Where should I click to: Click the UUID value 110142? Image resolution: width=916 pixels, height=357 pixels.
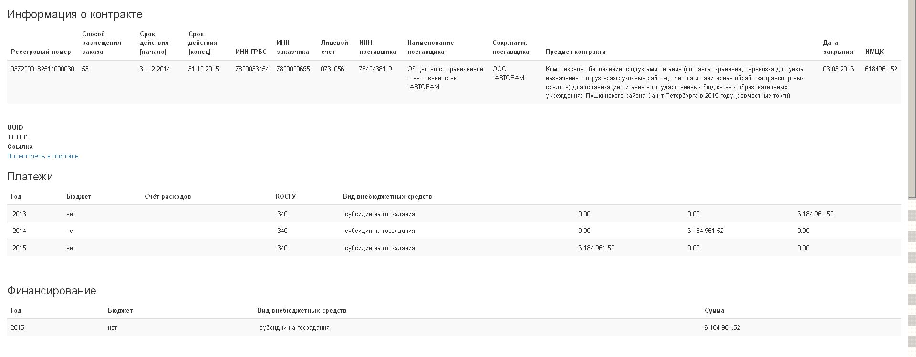coord(18,137)
